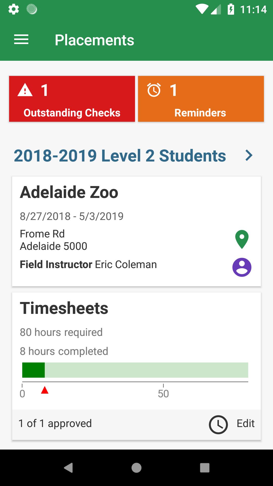This screenshot has width=273, height=486.
Task: Open the 2018-2019 Level 2 Students heading
Action: (x=120, y=155)
